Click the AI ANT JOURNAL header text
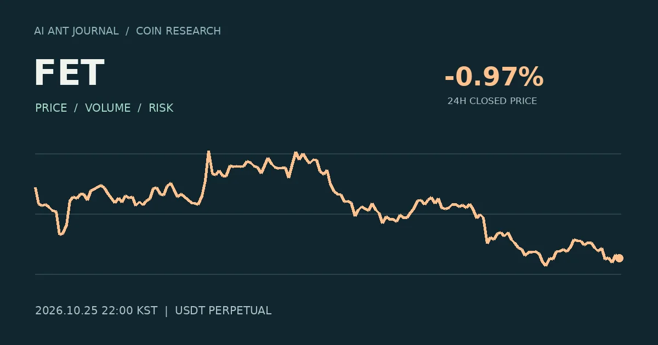The width and height of the screenshot is (658, 345). 76,31
